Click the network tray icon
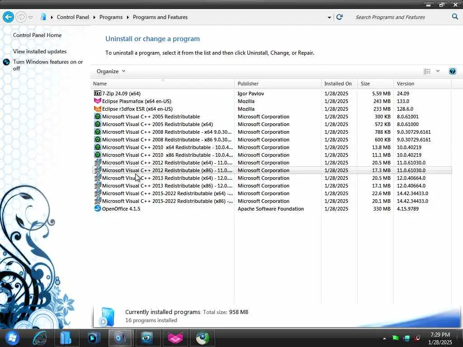The height and width of the screenshot is (347, 463). tap(406, 338)
